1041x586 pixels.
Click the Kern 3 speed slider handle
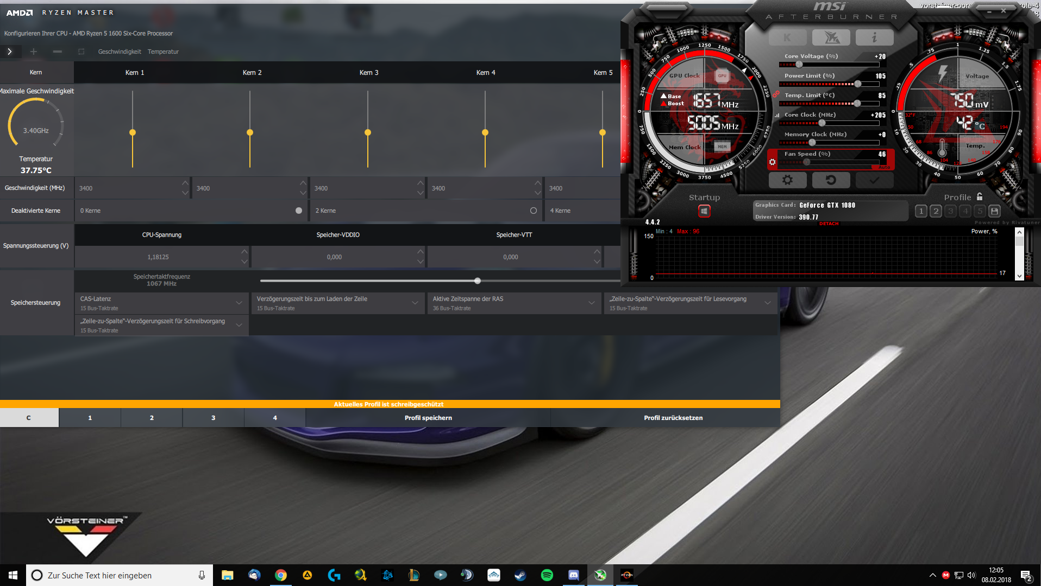coord(368,132)
